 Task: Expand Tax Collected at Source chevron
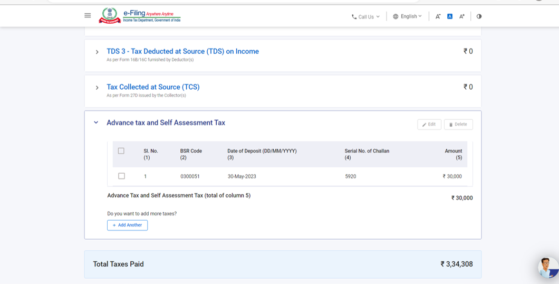[97, 88]
